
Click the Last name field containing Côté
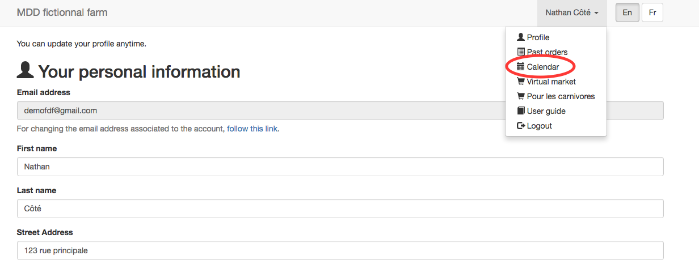point(340,209)
